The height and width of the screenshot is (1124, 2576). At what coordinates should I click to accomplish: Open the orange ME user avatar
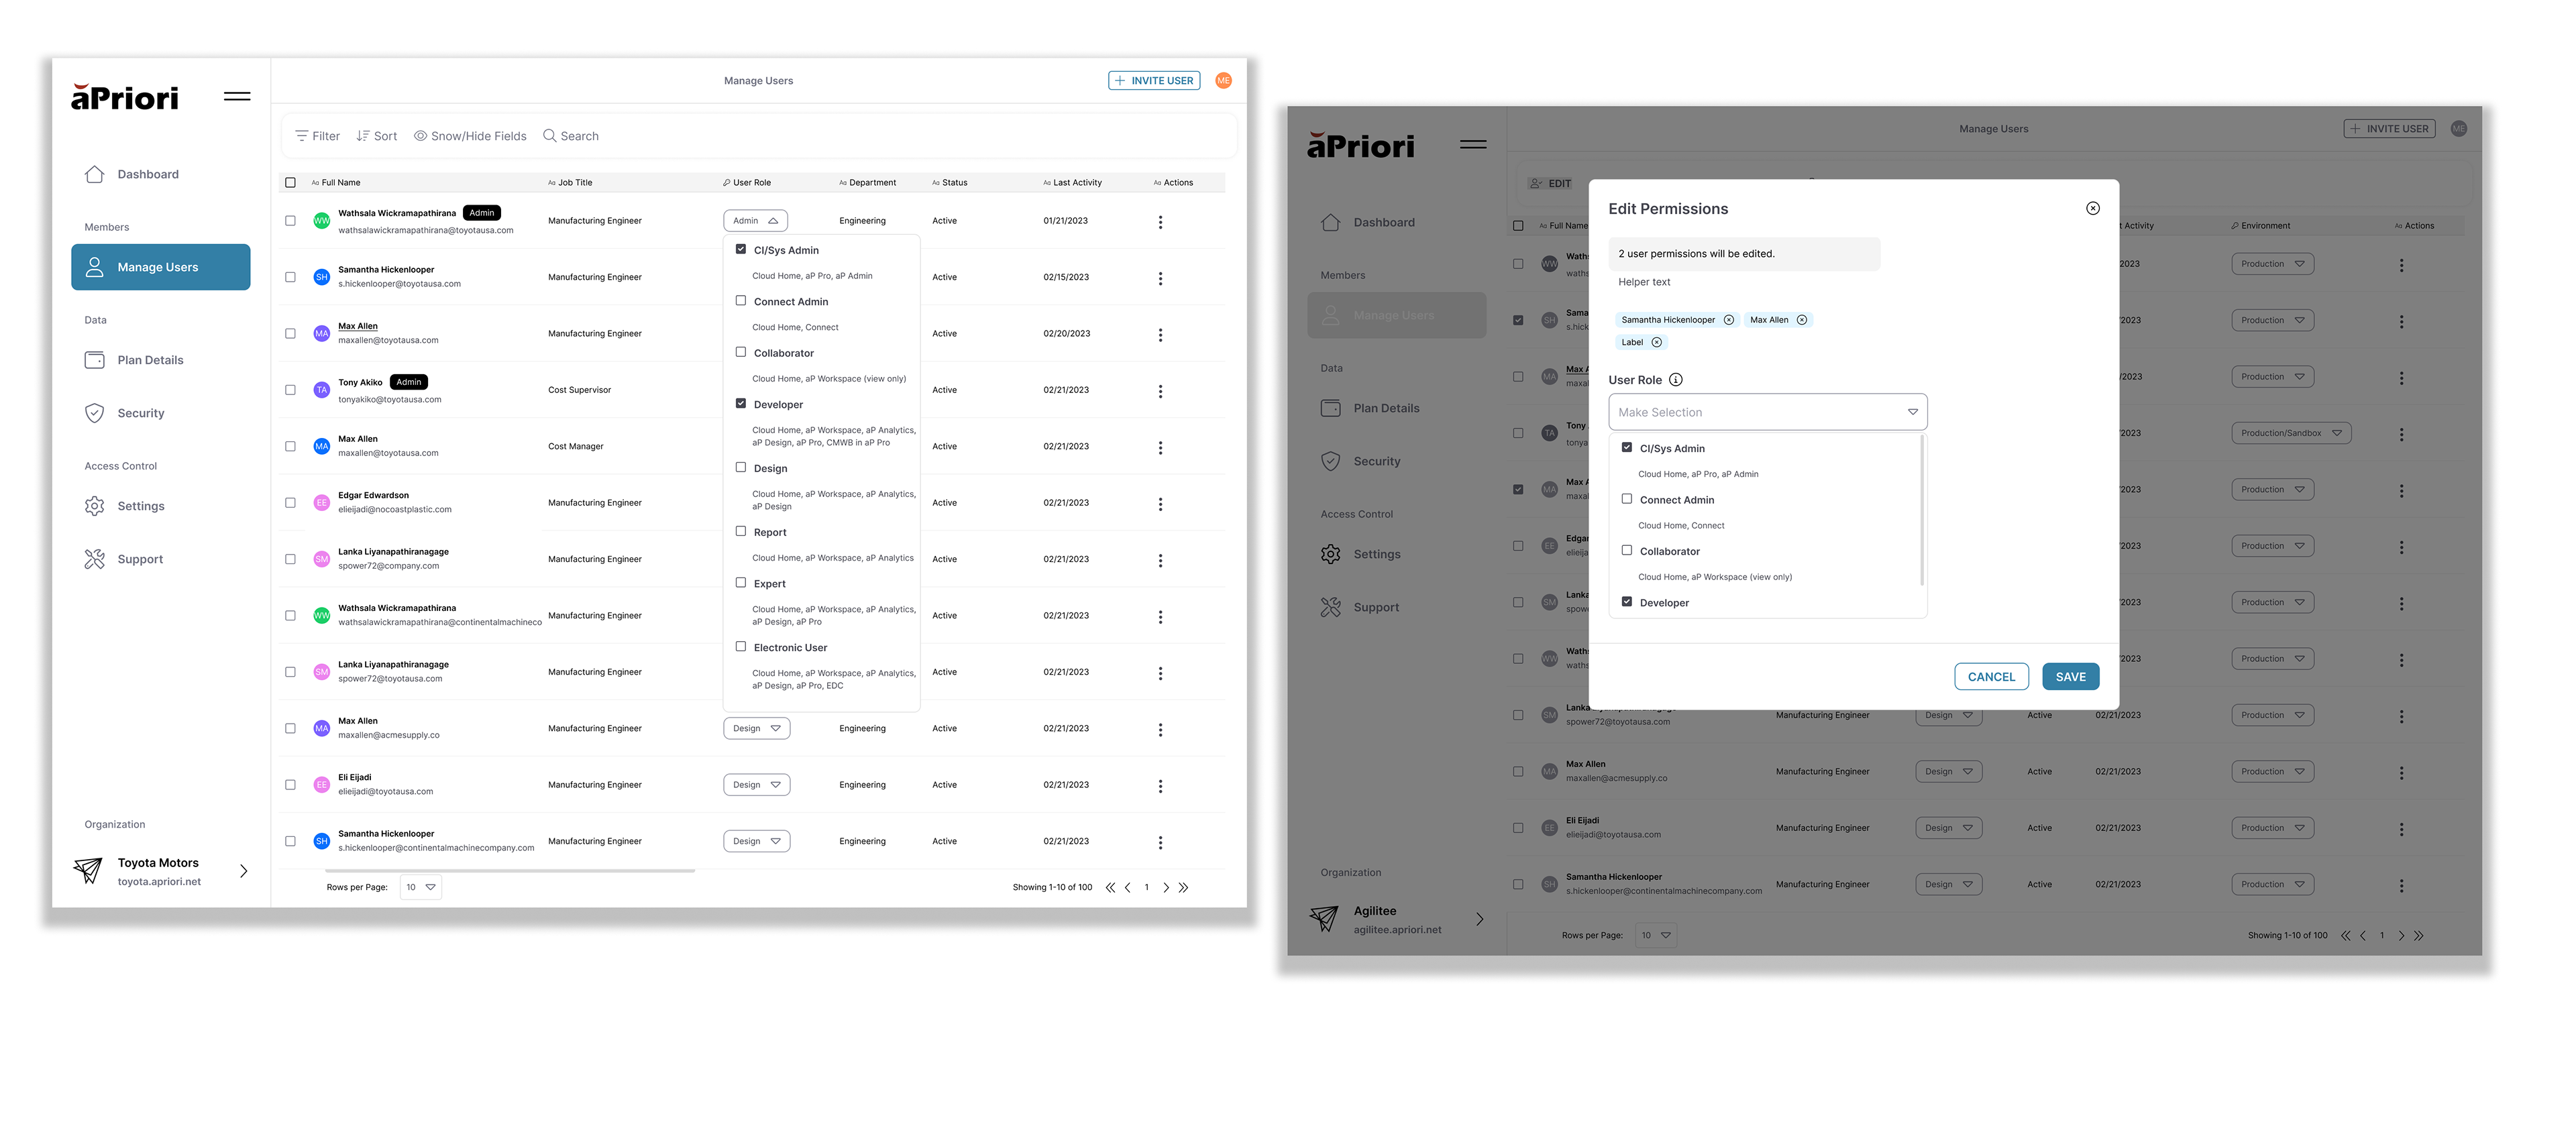click(1223, 81)
